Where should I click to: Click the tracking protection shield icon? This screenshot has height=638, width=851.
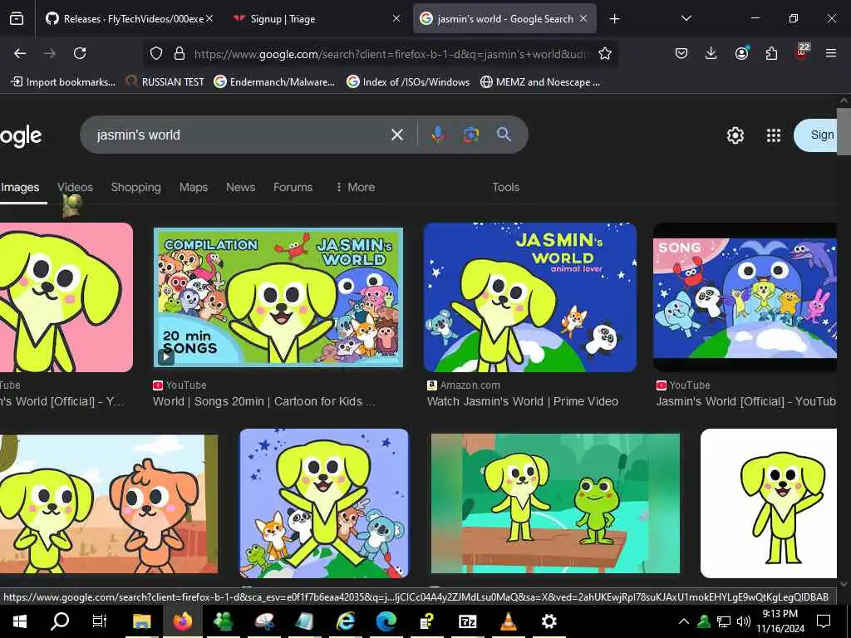click(156, 53)
